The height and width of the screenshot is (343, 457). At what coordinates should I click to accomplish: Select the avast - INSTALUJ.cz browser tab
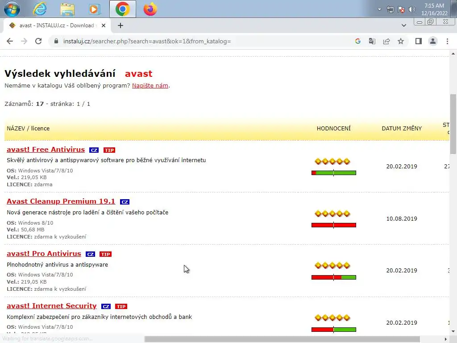(x=57, y=25)
